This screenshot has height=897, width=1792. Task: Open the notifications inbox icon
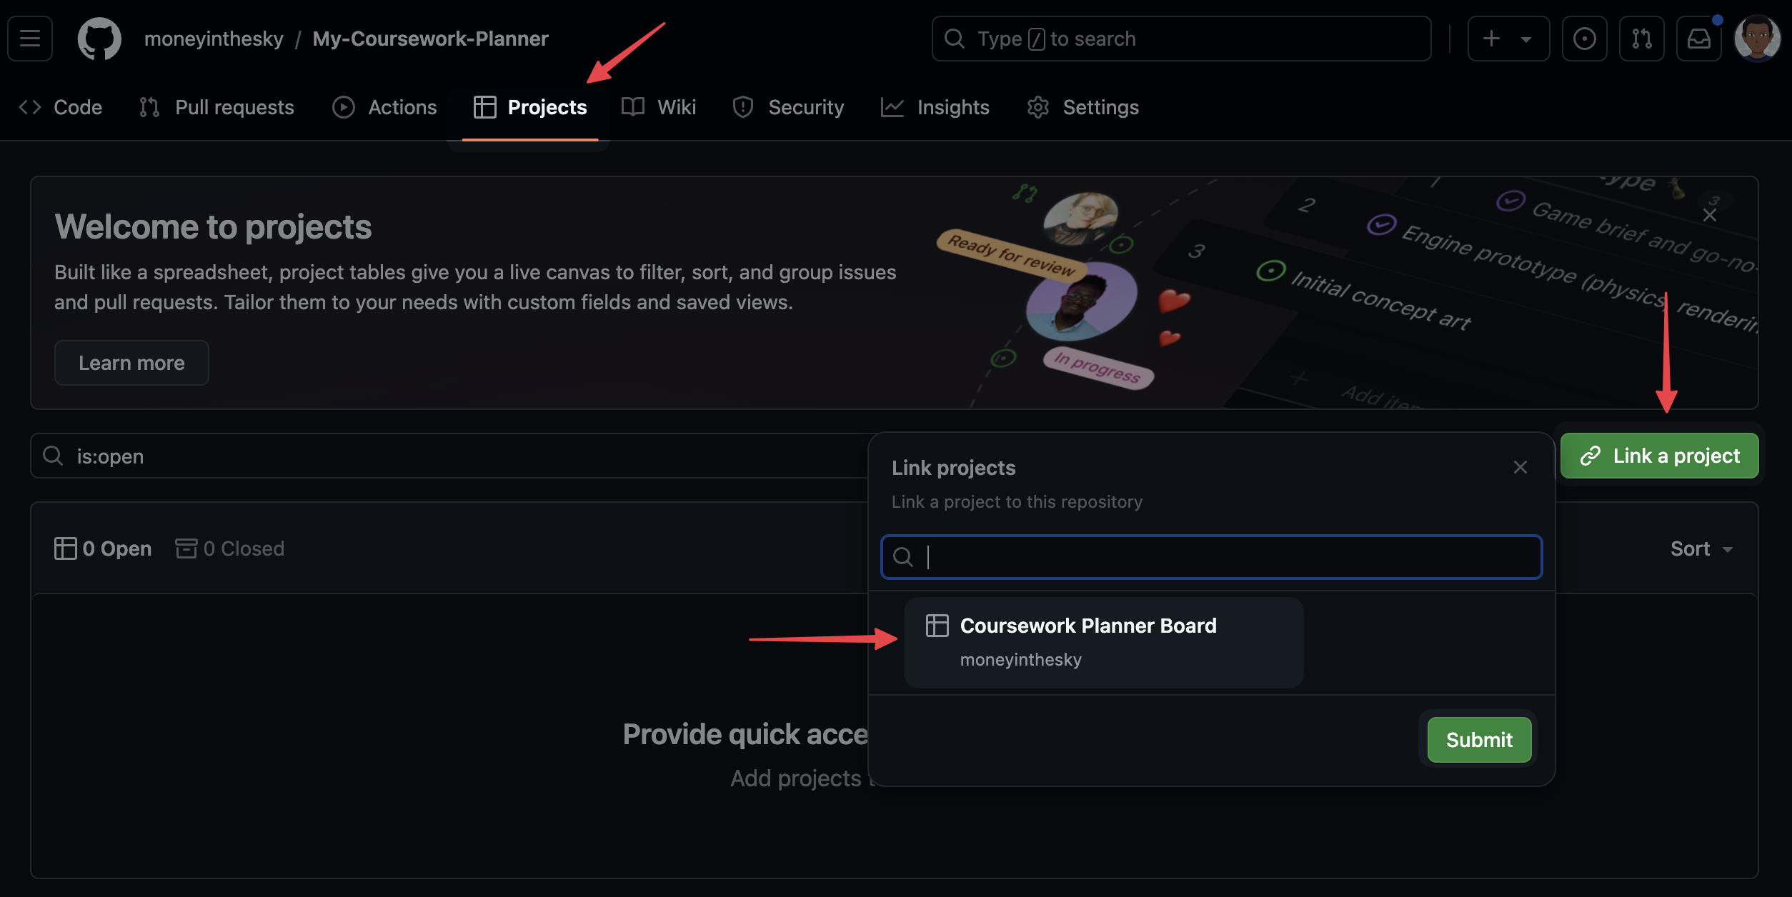click(1698, 39)
